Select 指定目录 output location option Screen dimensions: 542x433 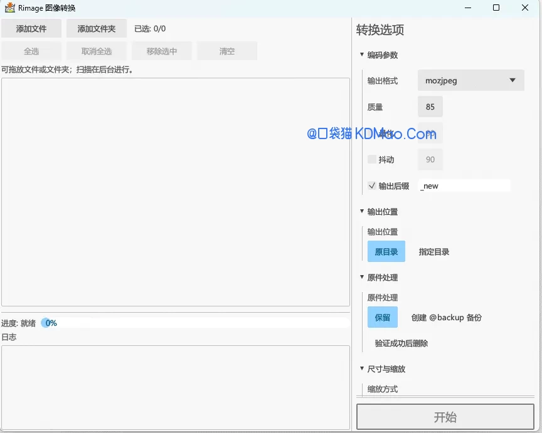[434, 252]
